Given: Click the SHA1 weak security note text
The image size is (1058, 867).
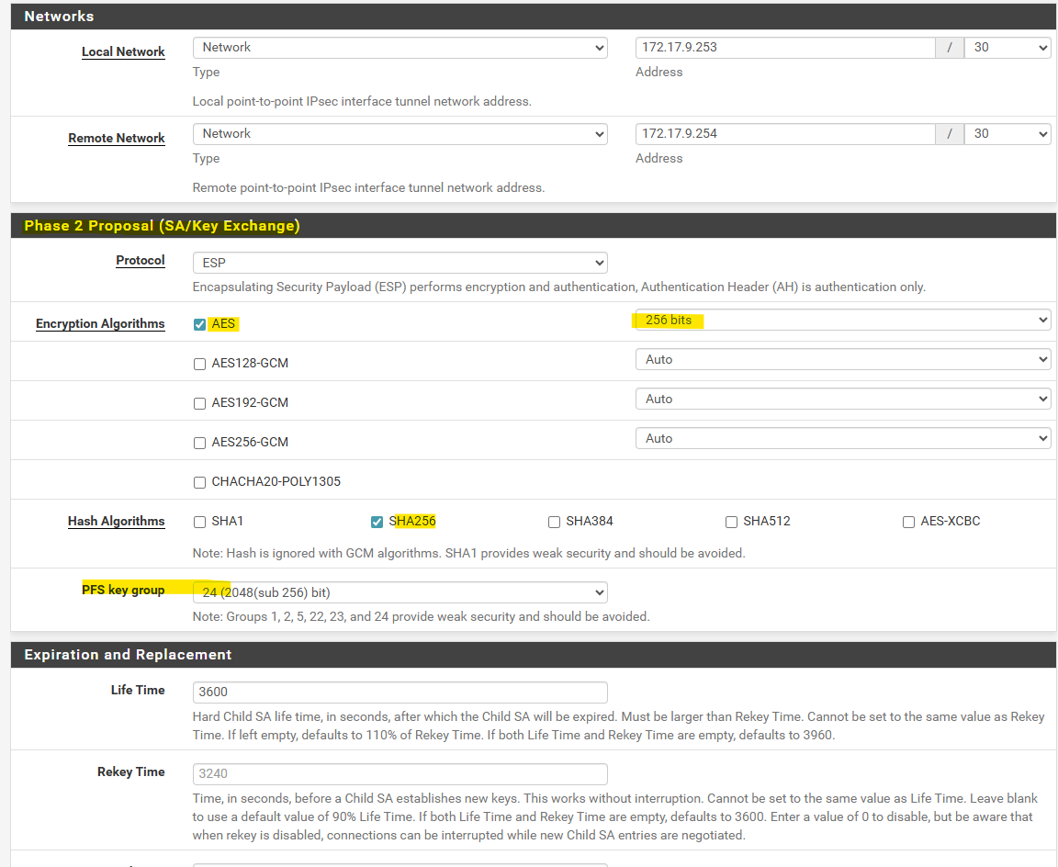Looking at the screenshot, I should pyautogui.click(x=469, y=553).
